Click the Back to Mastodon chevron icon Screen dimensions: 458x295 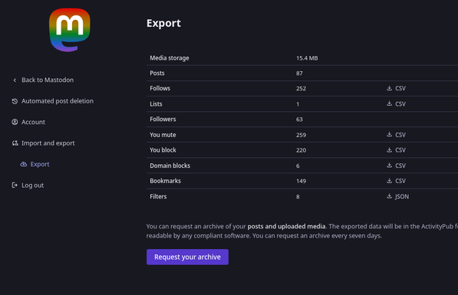coord(15,80)
